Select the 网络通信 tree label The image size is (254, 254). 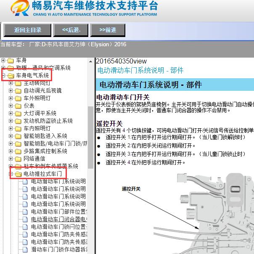click(x=34, y=159)
